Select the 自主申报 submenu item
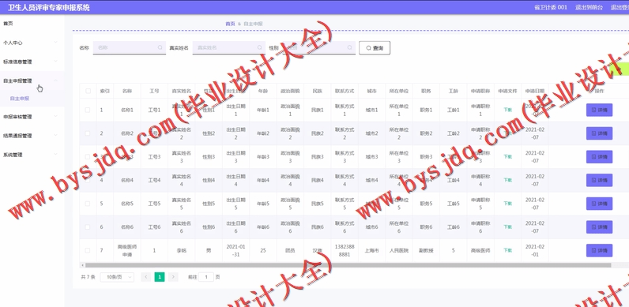 (x=20, y=98)
